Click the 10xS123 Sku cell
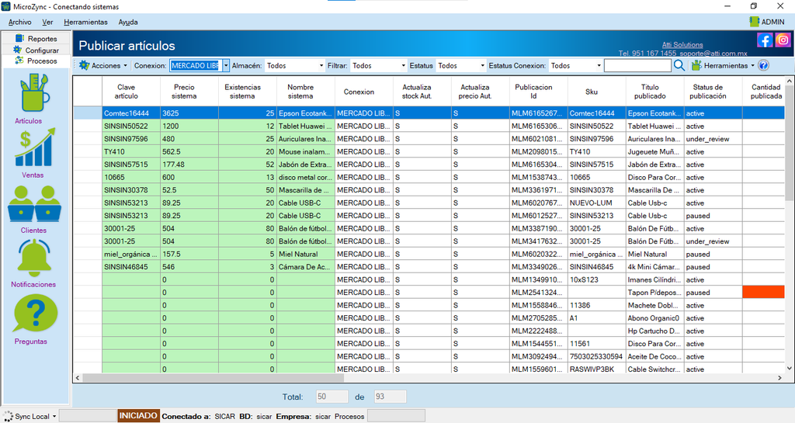The image size is (795, 423). (x=597, y=279)
